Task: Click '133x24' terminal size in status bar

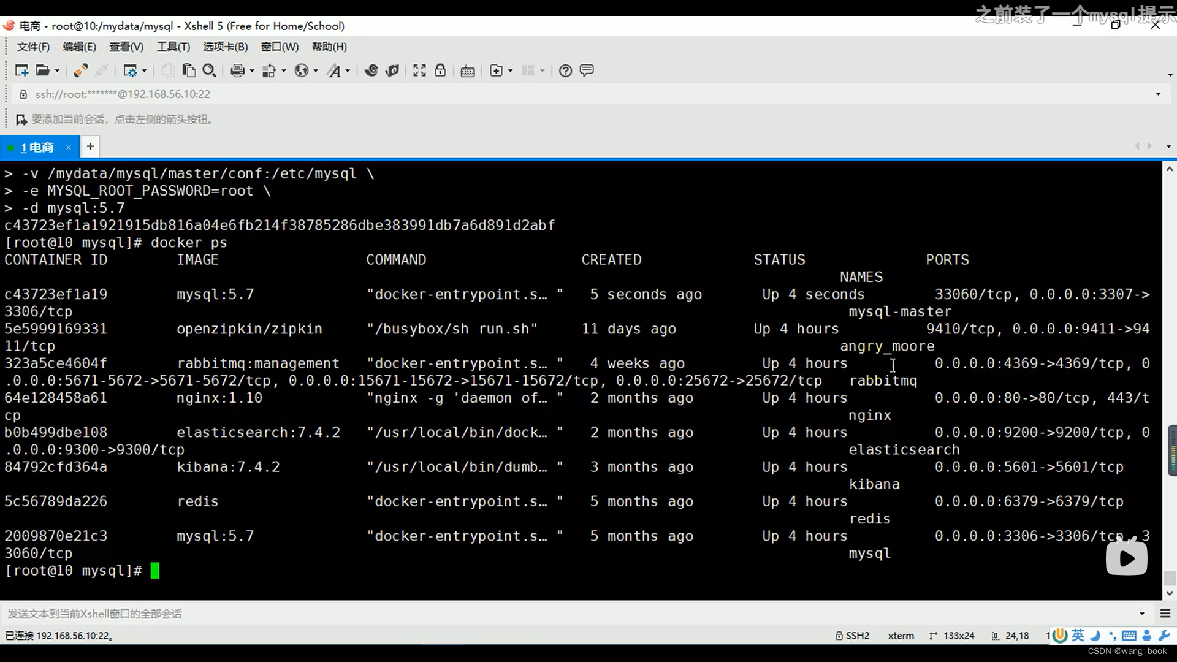Action: (959, 636)
